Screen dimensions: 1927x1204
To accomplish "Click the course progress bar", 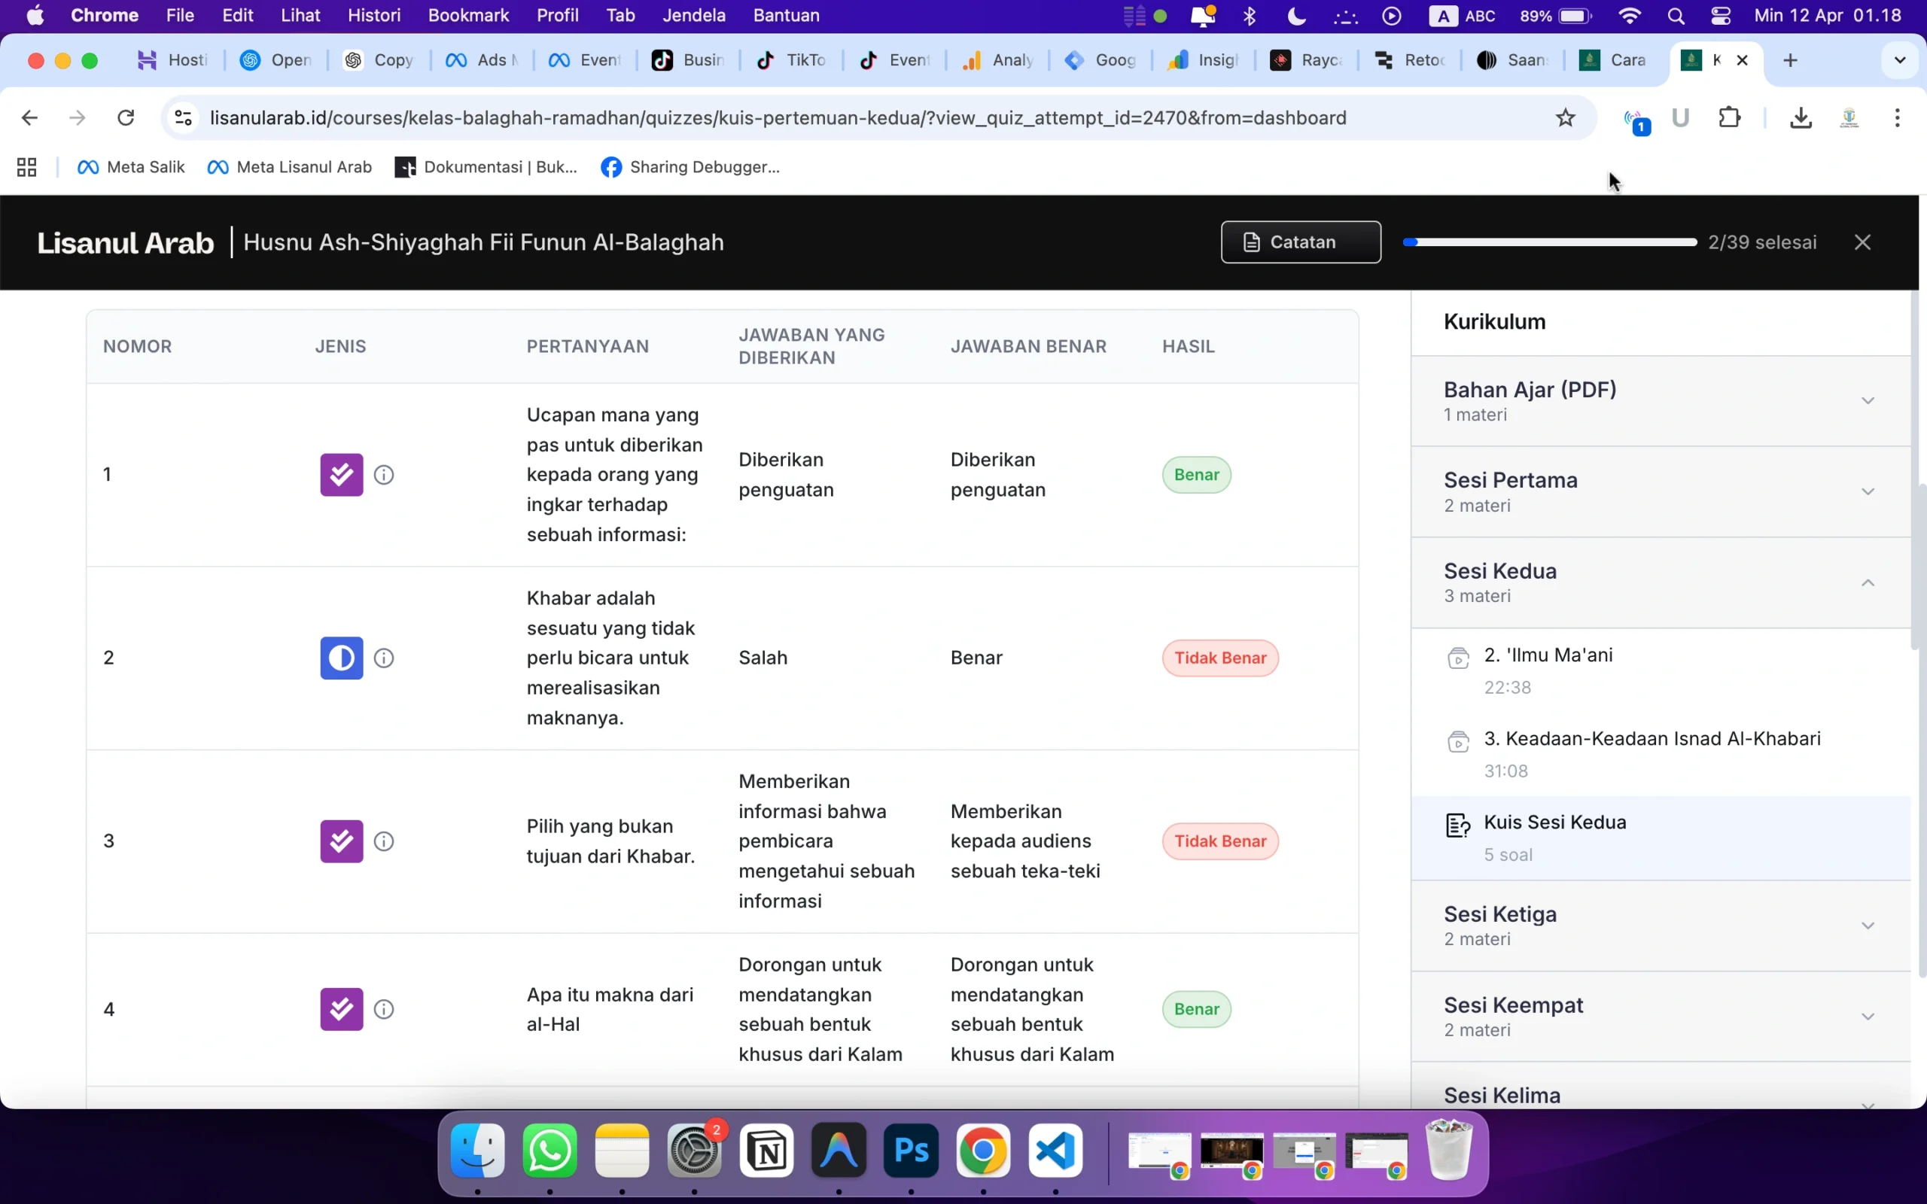I will (1549, 242).
